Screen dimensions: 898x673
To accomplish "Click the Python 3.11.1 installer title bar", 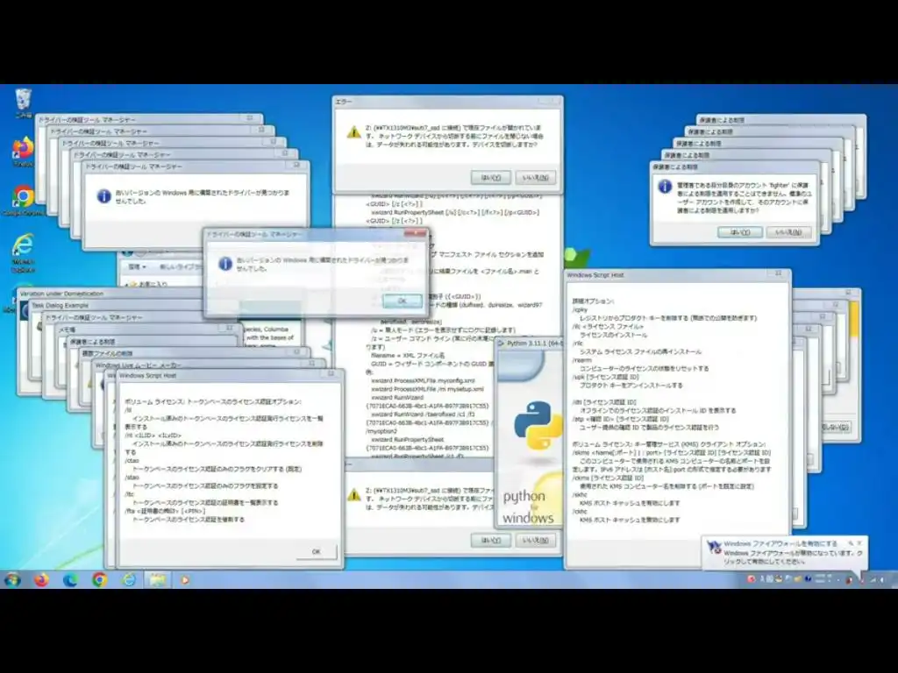I will coord(529,343).
